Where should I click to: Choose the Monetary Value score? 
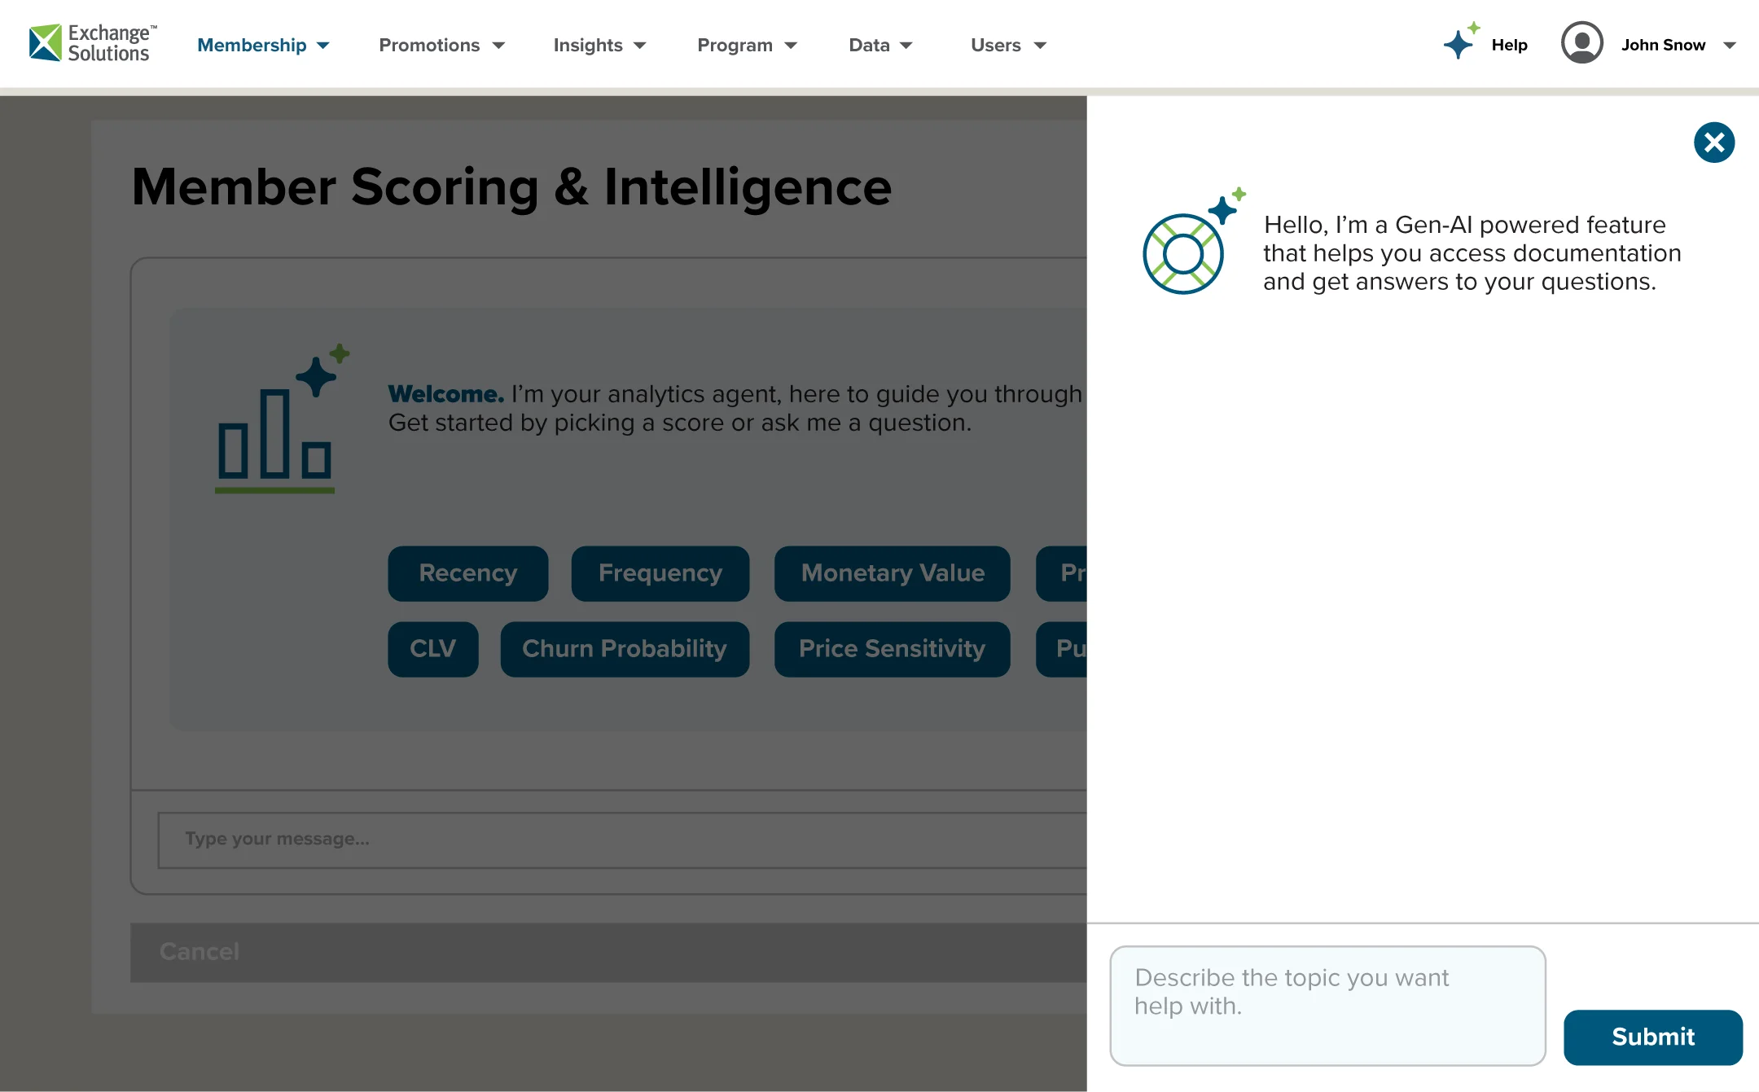[892, 573]
